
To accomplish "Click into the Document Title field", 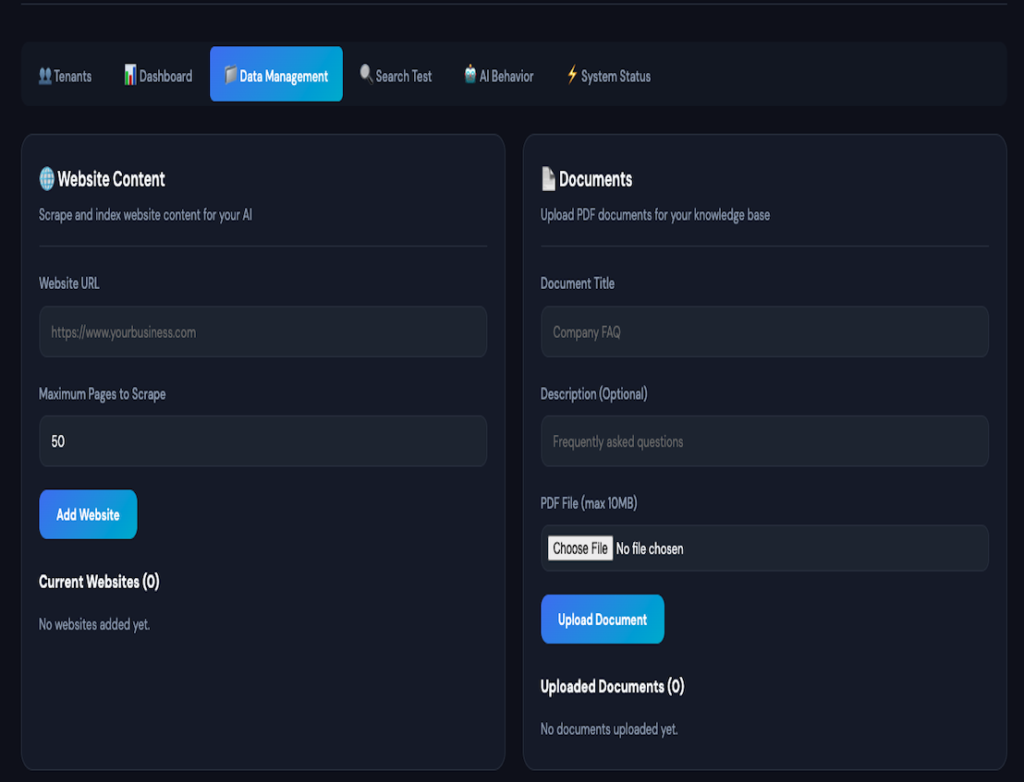I will (764, 332).
